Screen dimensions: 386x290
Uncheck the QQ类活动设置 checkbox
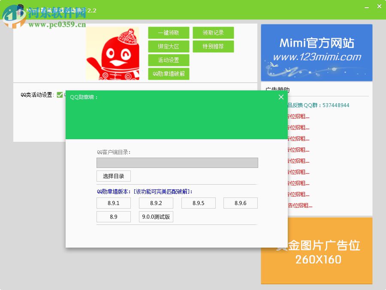(x=60, y=95)
